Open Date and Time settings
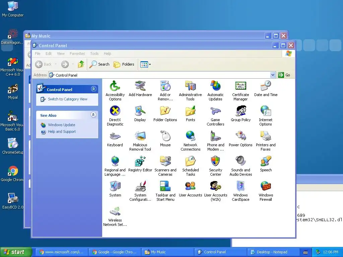The image size is (343, 257). [x=266, y=88]
